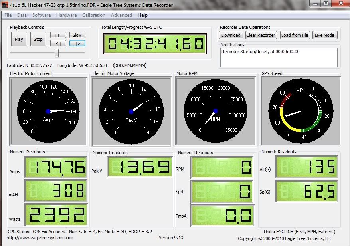The image size is (350, 246).
Task: Step backward with the <|| button
Action: click(58, 43)
